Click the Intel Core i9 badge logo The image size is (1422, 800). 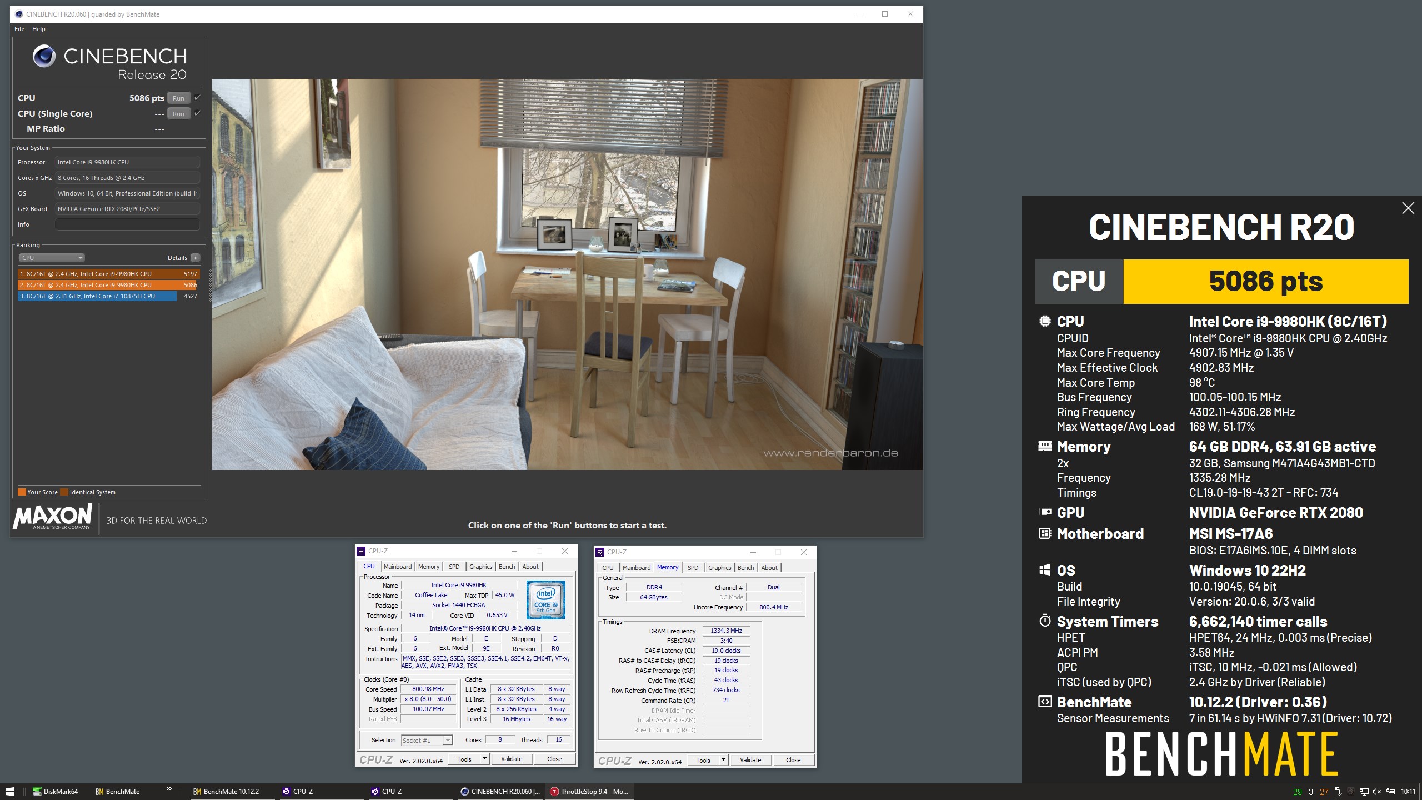click(545, 600)
